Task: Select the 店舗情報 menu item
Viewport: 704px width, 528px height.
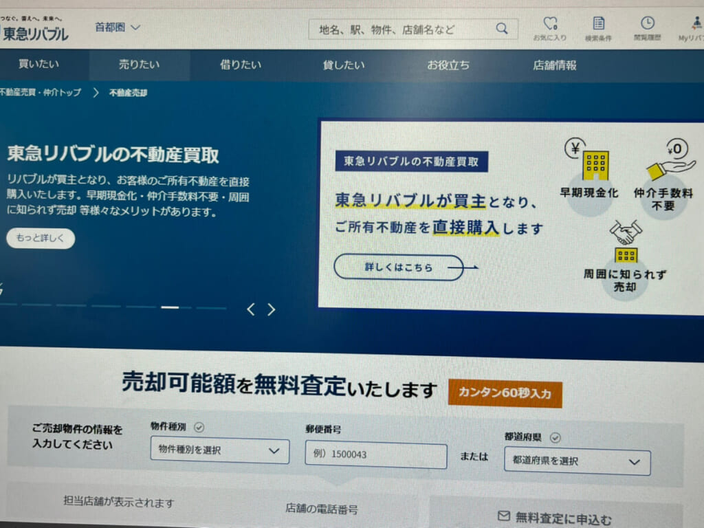Action: click(x=555, y=66)
